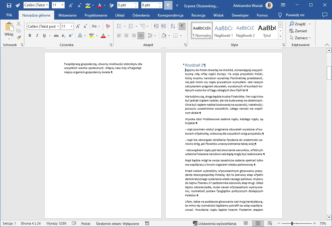The image size is (332, 227).
Task: Apply strikethrough formatting
Action: [56, 36]
